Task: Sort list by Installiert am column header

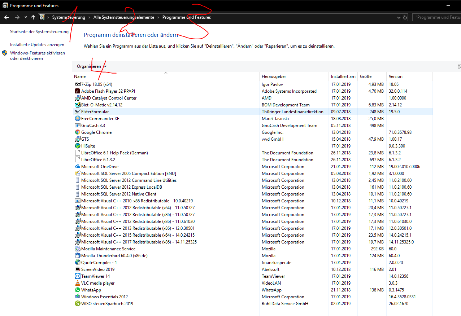Action: tap(343, 76)
